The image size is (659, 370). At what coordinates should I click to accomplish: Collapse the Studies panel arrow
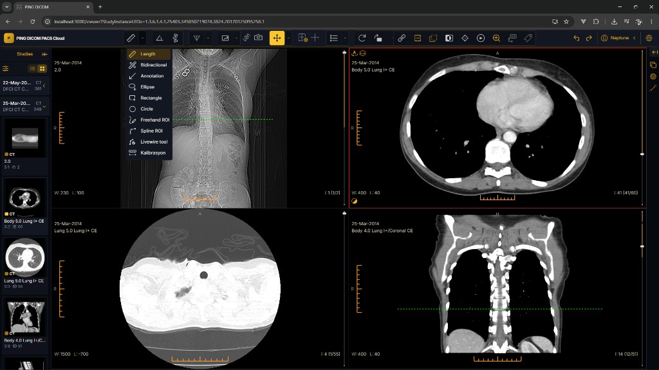click(x=44, y=54)
